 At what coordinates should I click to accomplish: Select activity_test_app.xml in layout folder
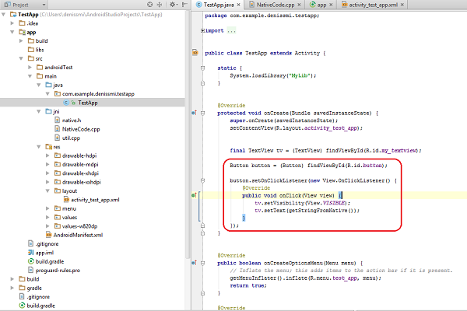(91, 200)
